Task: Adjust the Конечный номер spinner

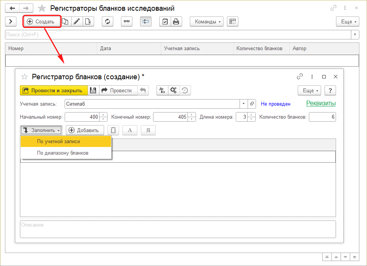Action: tap(192, 117)
